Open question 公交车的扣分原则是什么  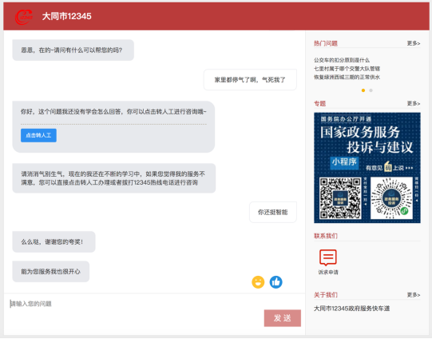[x=342, y=60]
